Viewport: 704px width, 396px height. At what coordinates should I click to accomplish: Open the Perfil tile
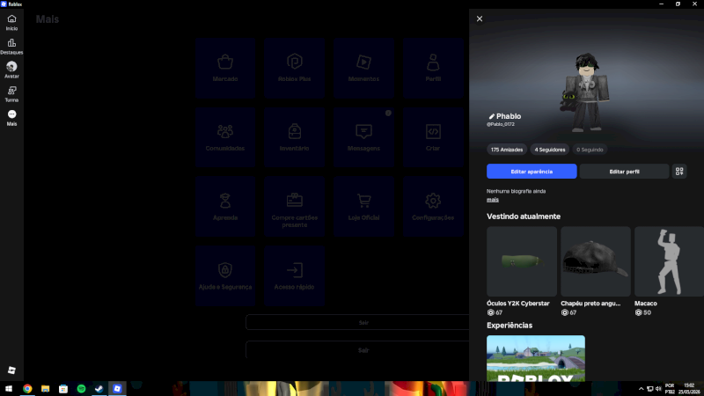coord(433,69)
